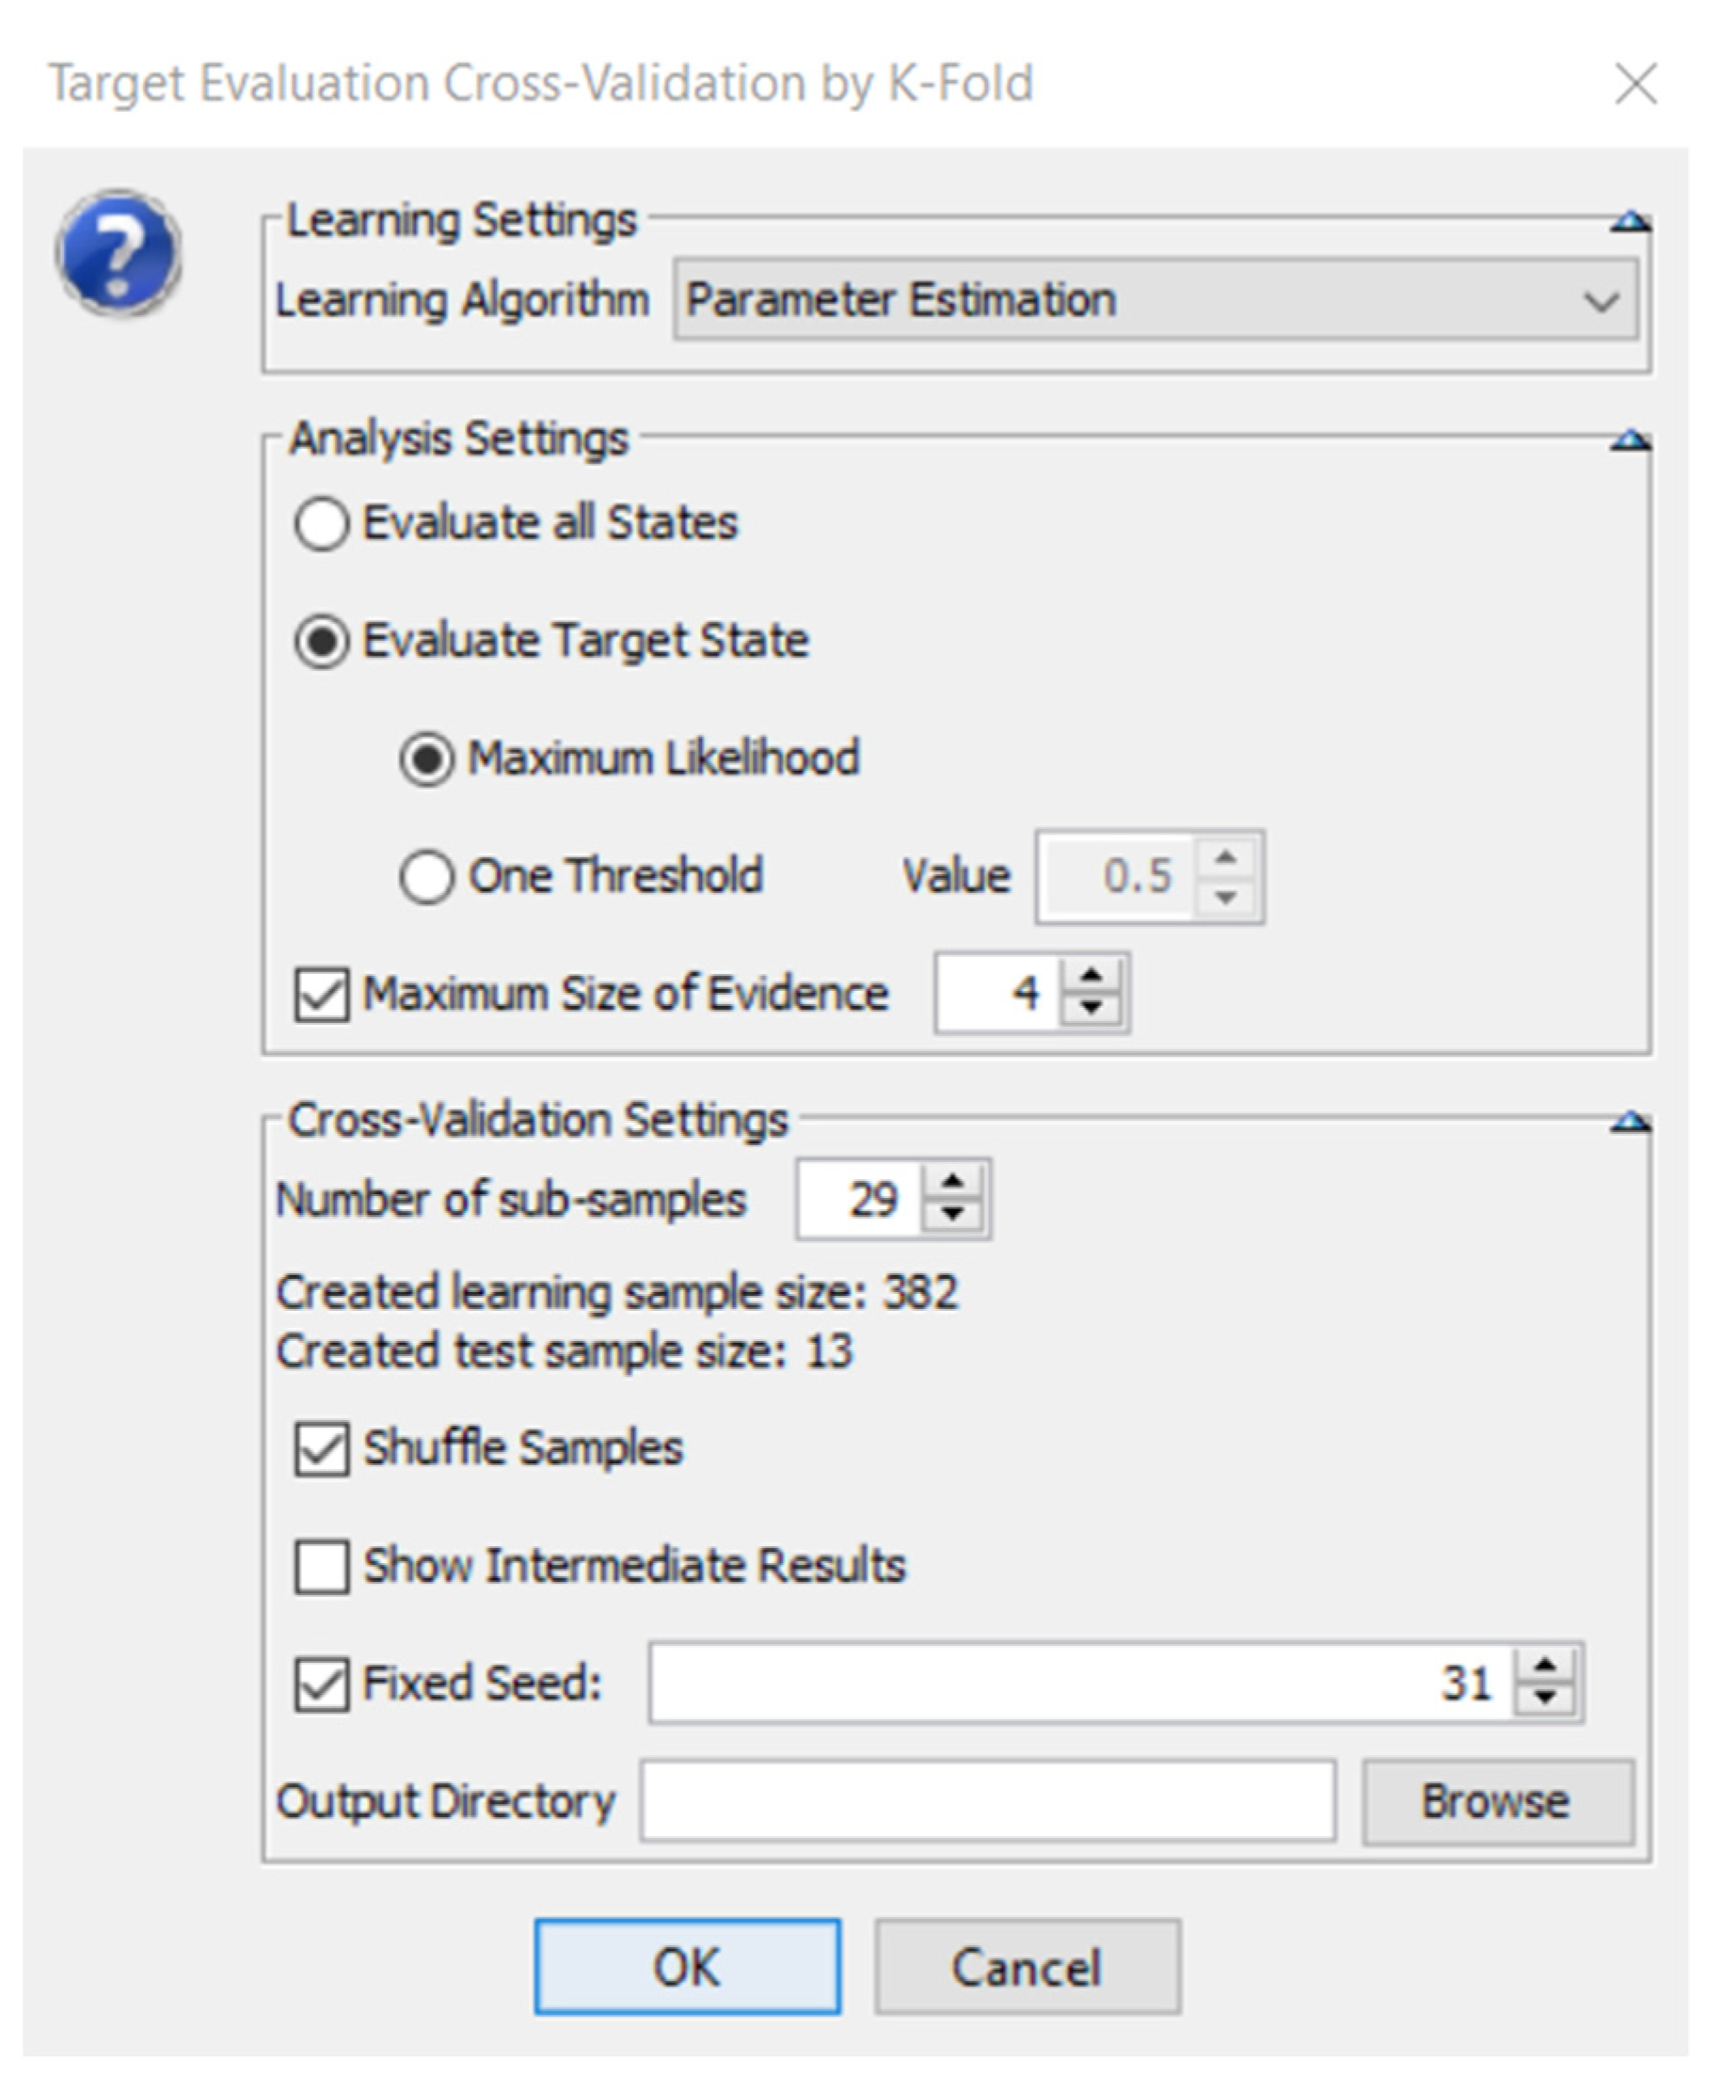Click the Browse button
1721x2091 pixels.
tap(1496, 1801)
